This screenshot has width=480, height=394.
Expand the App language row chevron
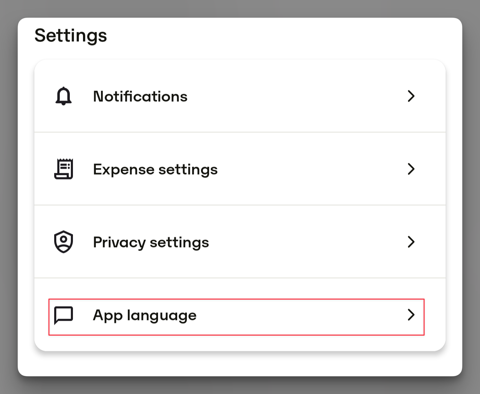pos(411,315)
